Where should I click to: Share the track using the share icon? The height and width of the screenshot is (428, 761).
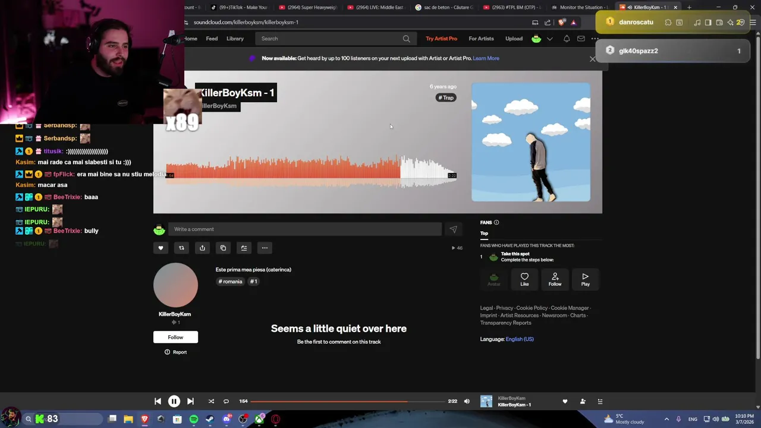202,248
